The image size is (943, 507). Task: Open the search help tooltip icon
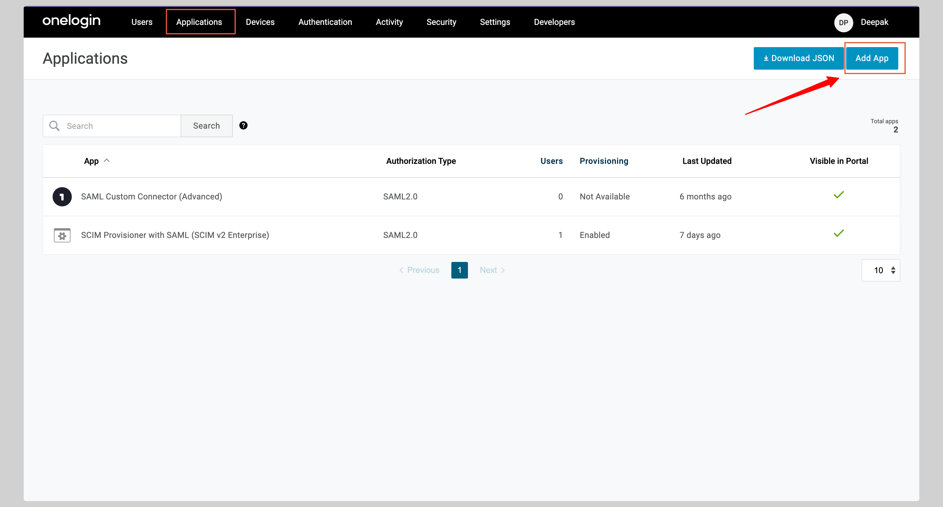click(x=243, y=125)
